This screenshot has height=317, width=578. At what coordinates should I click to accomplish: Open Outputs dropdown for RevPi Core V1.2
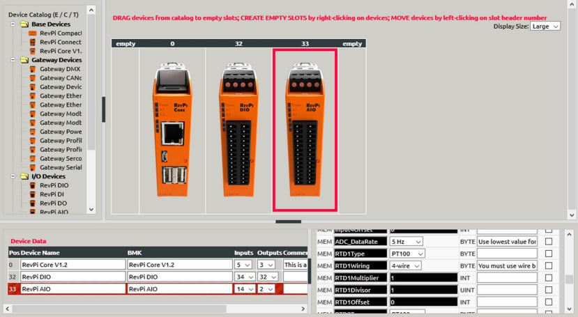click(x=266, y=265)
